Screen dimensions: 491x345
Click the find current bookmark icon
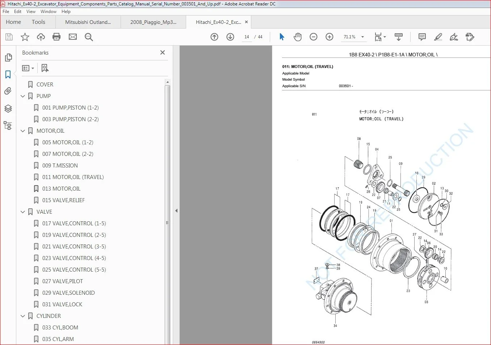pyautogui.click(x=45, y=68)
